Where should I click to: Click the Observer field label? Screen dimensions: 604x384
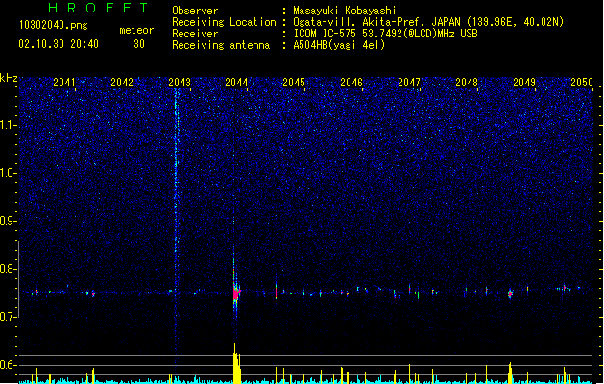point(195,11)
